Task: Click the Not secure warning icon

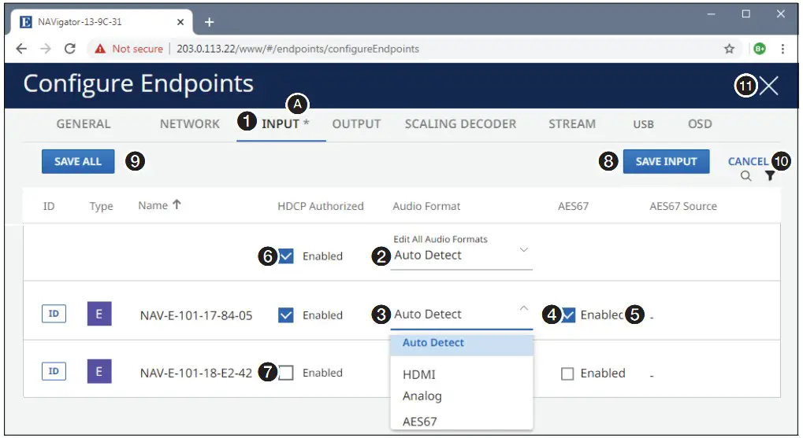Action: [x=100, y=49]
